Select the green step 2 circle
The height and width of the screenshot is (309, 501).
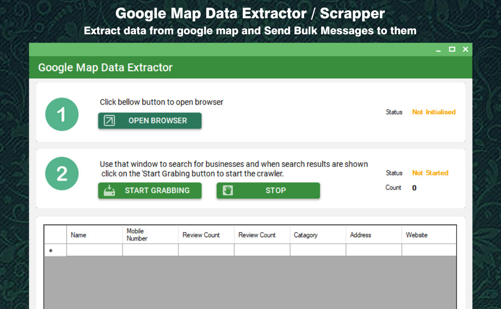coord(62,174)
